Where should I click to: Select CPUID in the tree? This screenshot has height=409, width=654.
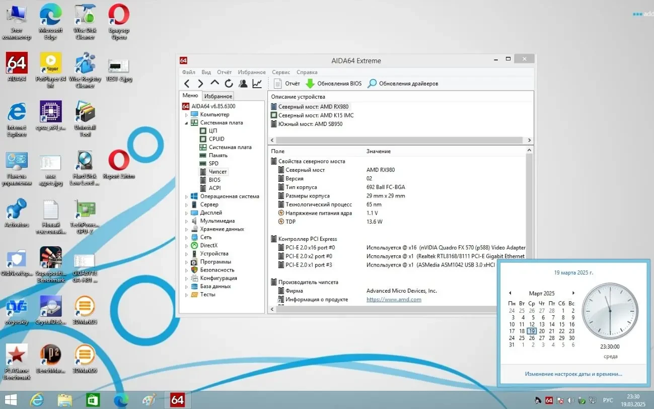[212, 139]
